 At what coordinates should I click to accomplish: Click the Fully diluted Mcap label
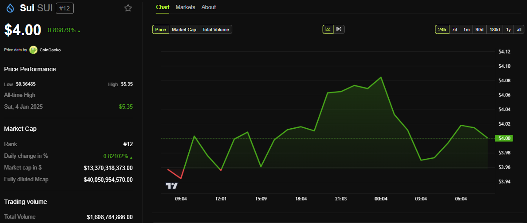[x=26, y=180]
